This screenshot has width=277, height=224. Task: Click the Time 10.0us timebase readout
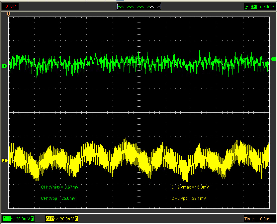(257, 219)
